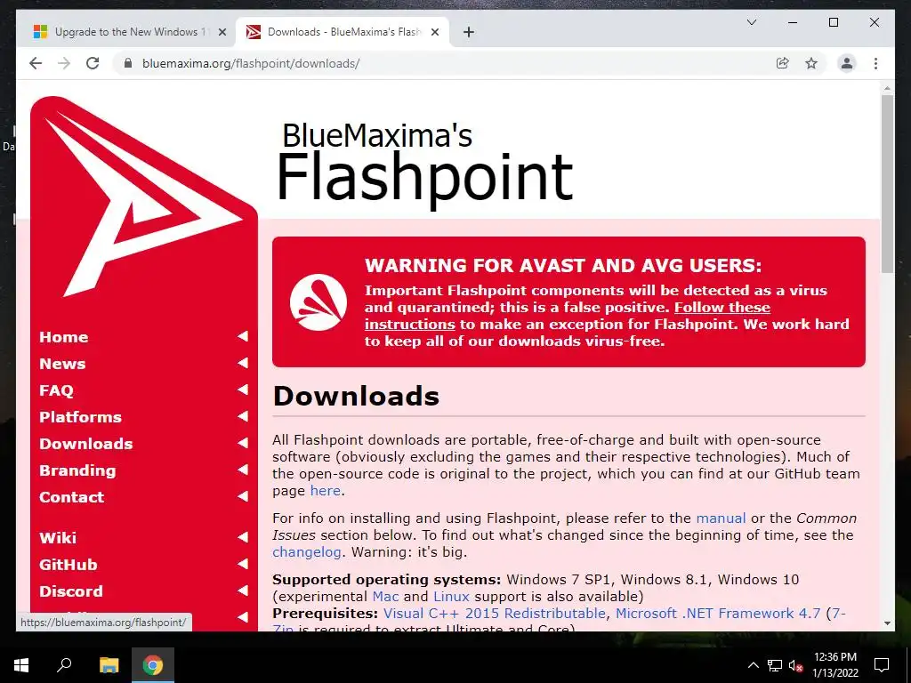Screen dimensions: 911x683
Task: Open the changelog link
Action: tap(307, 551)
